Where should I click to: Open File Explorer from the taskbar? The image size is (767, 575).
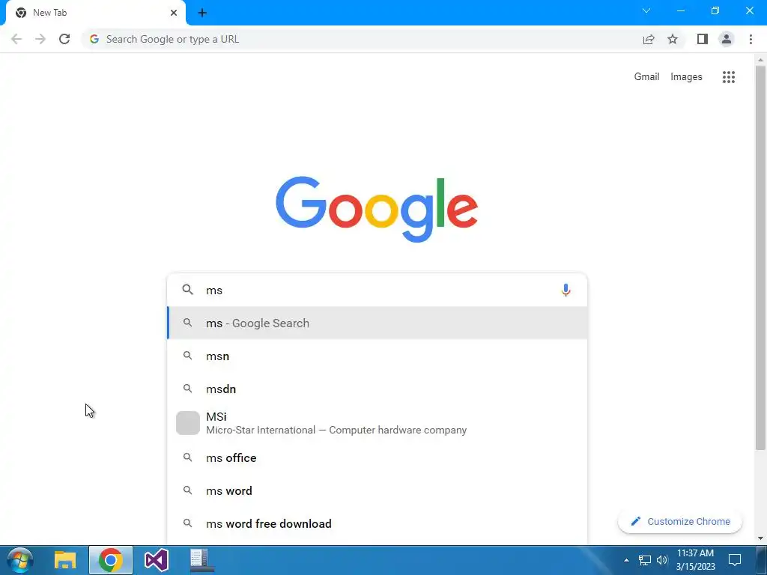tap(65, 560)
